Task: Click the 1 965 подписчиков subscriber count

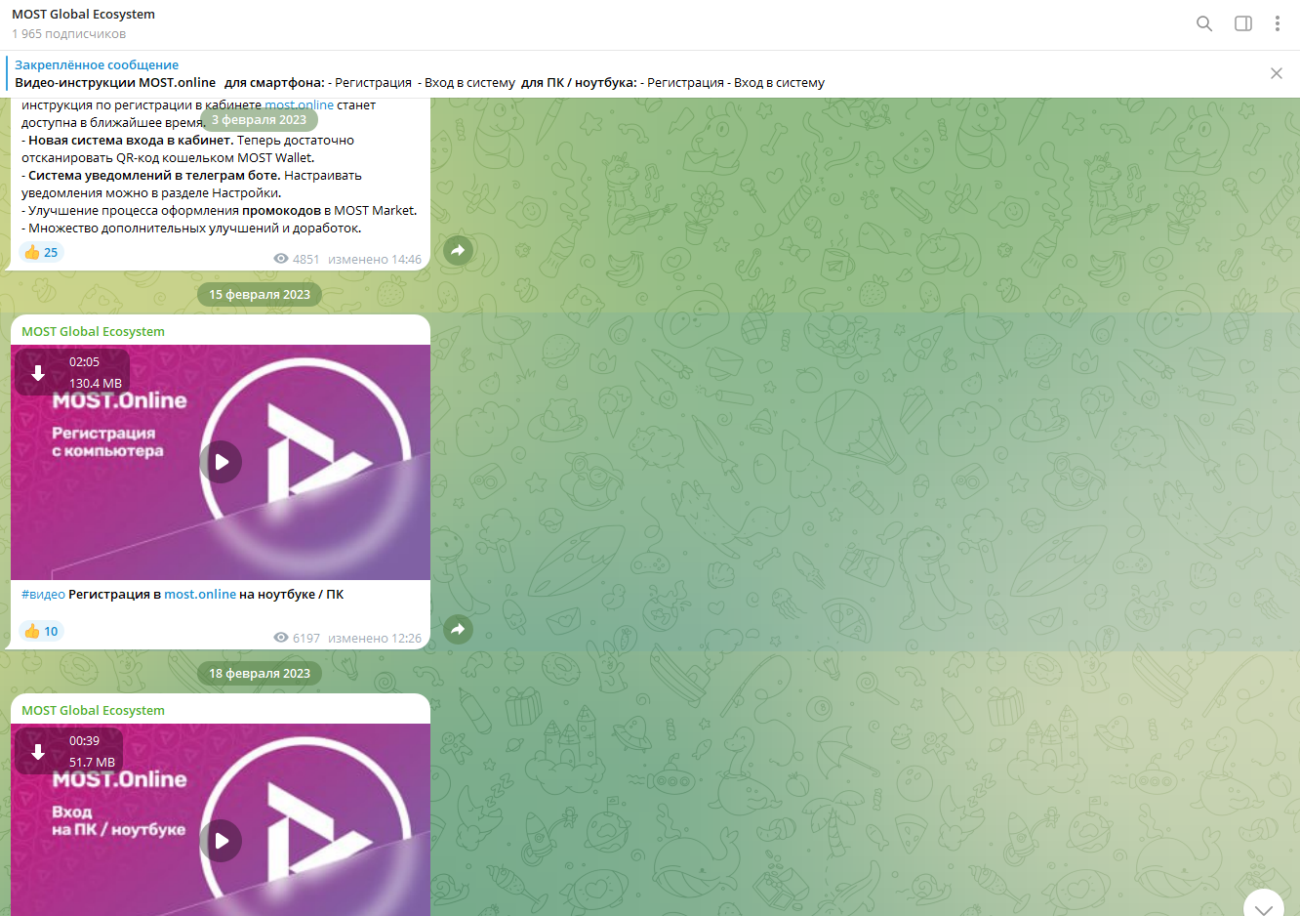Action: 68,33
